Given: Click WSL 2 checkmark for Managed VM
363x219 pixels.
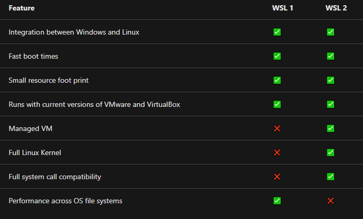Looking at the screenshot, I should coord(331,128).
